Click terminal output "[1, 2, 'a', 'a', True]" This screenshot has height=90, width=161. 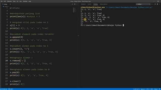click(x=91, y=9)
